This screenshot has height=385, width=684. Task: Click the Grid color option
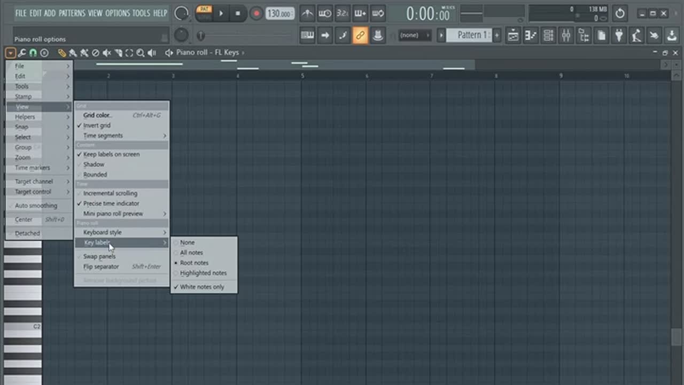(x=97, y=115)
